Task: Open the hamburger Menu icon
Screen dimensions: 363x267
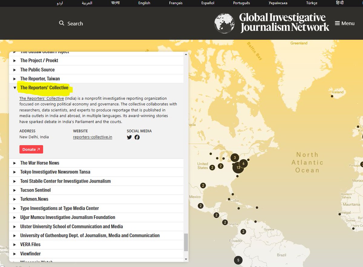Action: tap(337, 23)
